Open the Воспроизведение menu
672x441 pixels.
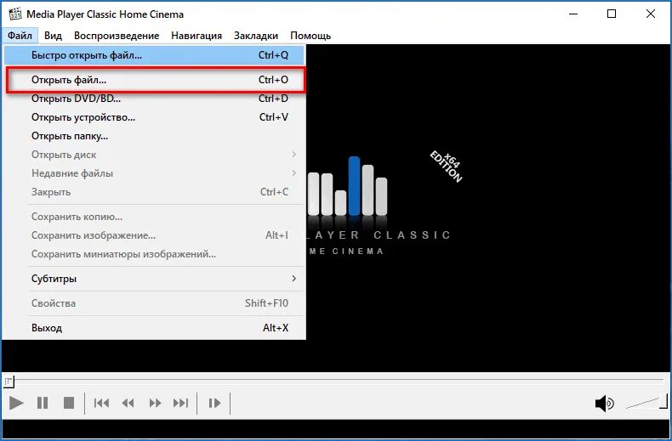coord(117,36)
